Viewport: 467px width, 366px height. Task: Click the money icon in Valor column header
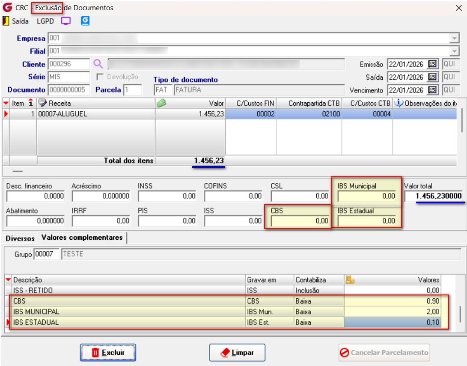(161, 103)
